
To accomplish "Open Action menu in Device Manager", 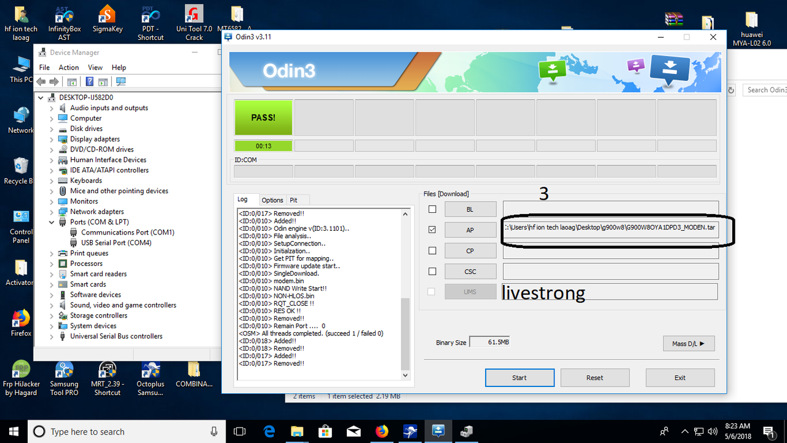I will [69, 68].
